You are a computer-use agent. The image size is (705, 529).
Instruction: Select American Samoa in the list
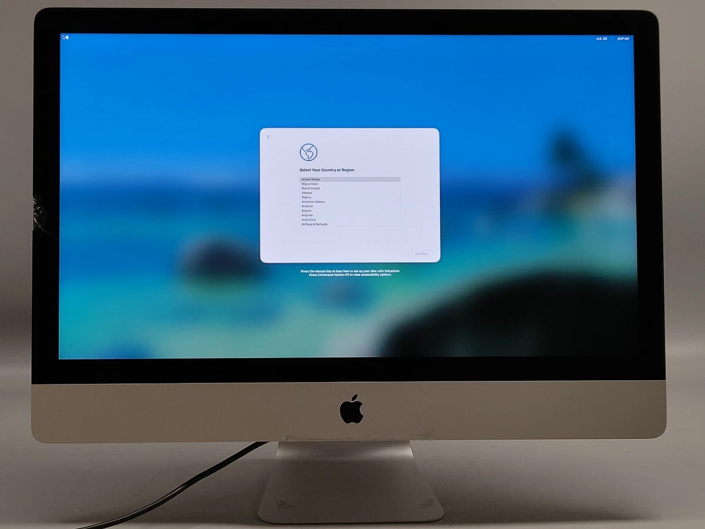point(350,202)
